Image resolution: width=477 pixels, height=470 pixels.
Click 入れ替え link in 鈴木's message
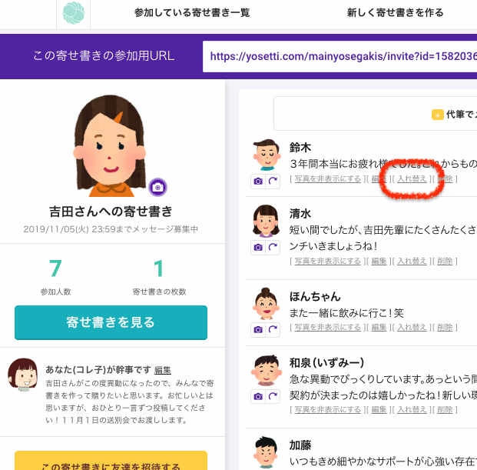click(x=412, y=178)
